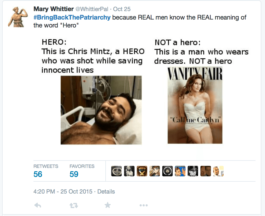Viewport: 265px width, 216px height.
Task: Open the shield with crossed swords avatar
Action: click(142, 171)
